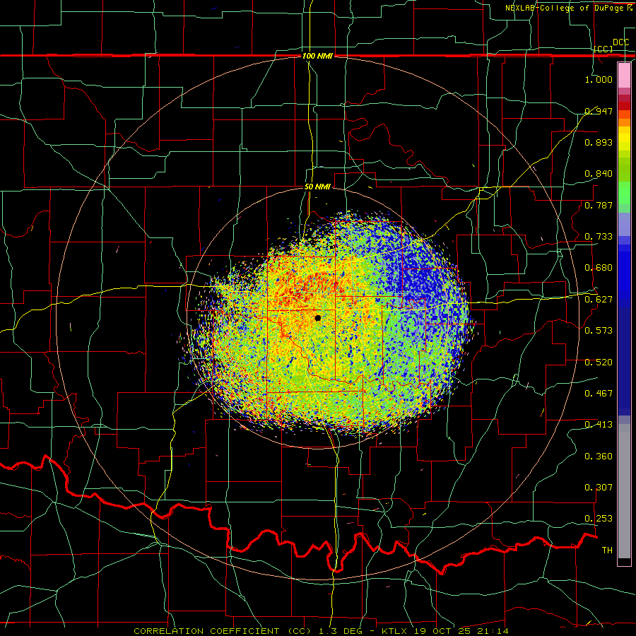This screenshot has width=636, height=636.
Task: Click the 0.787 scale value
Action: pos(599,205)
